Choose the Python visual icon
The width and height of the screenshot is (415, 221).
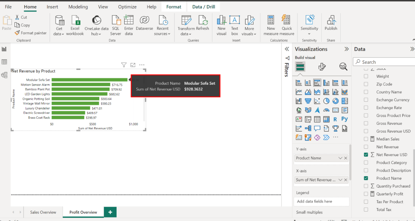344,119
